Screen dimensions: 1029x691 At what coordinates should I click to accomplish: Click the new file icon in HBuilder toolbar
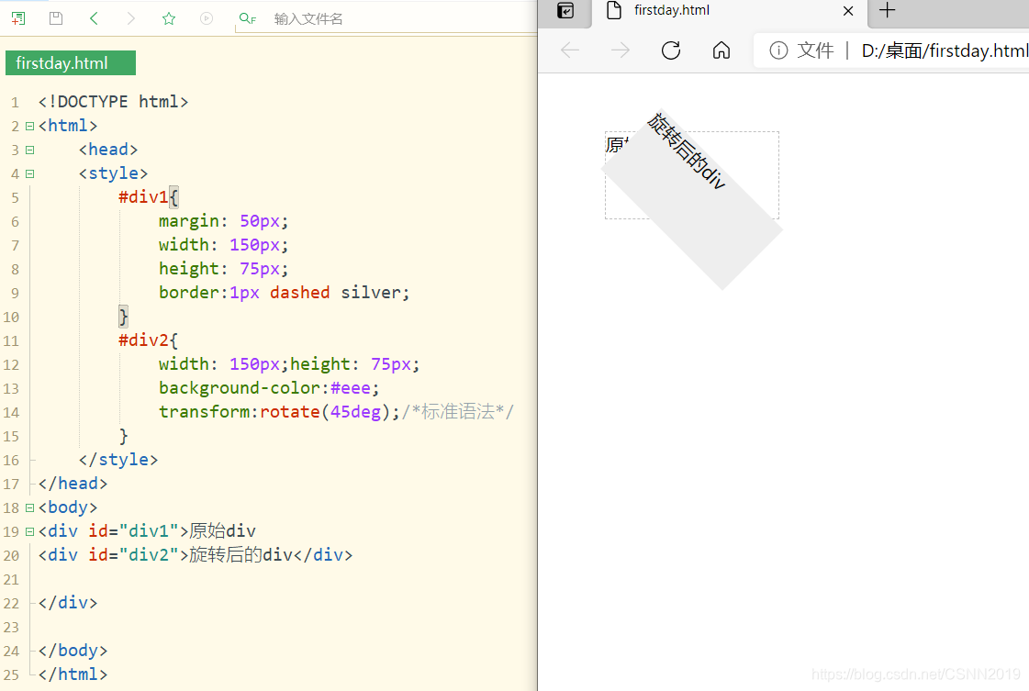[18, 18]
